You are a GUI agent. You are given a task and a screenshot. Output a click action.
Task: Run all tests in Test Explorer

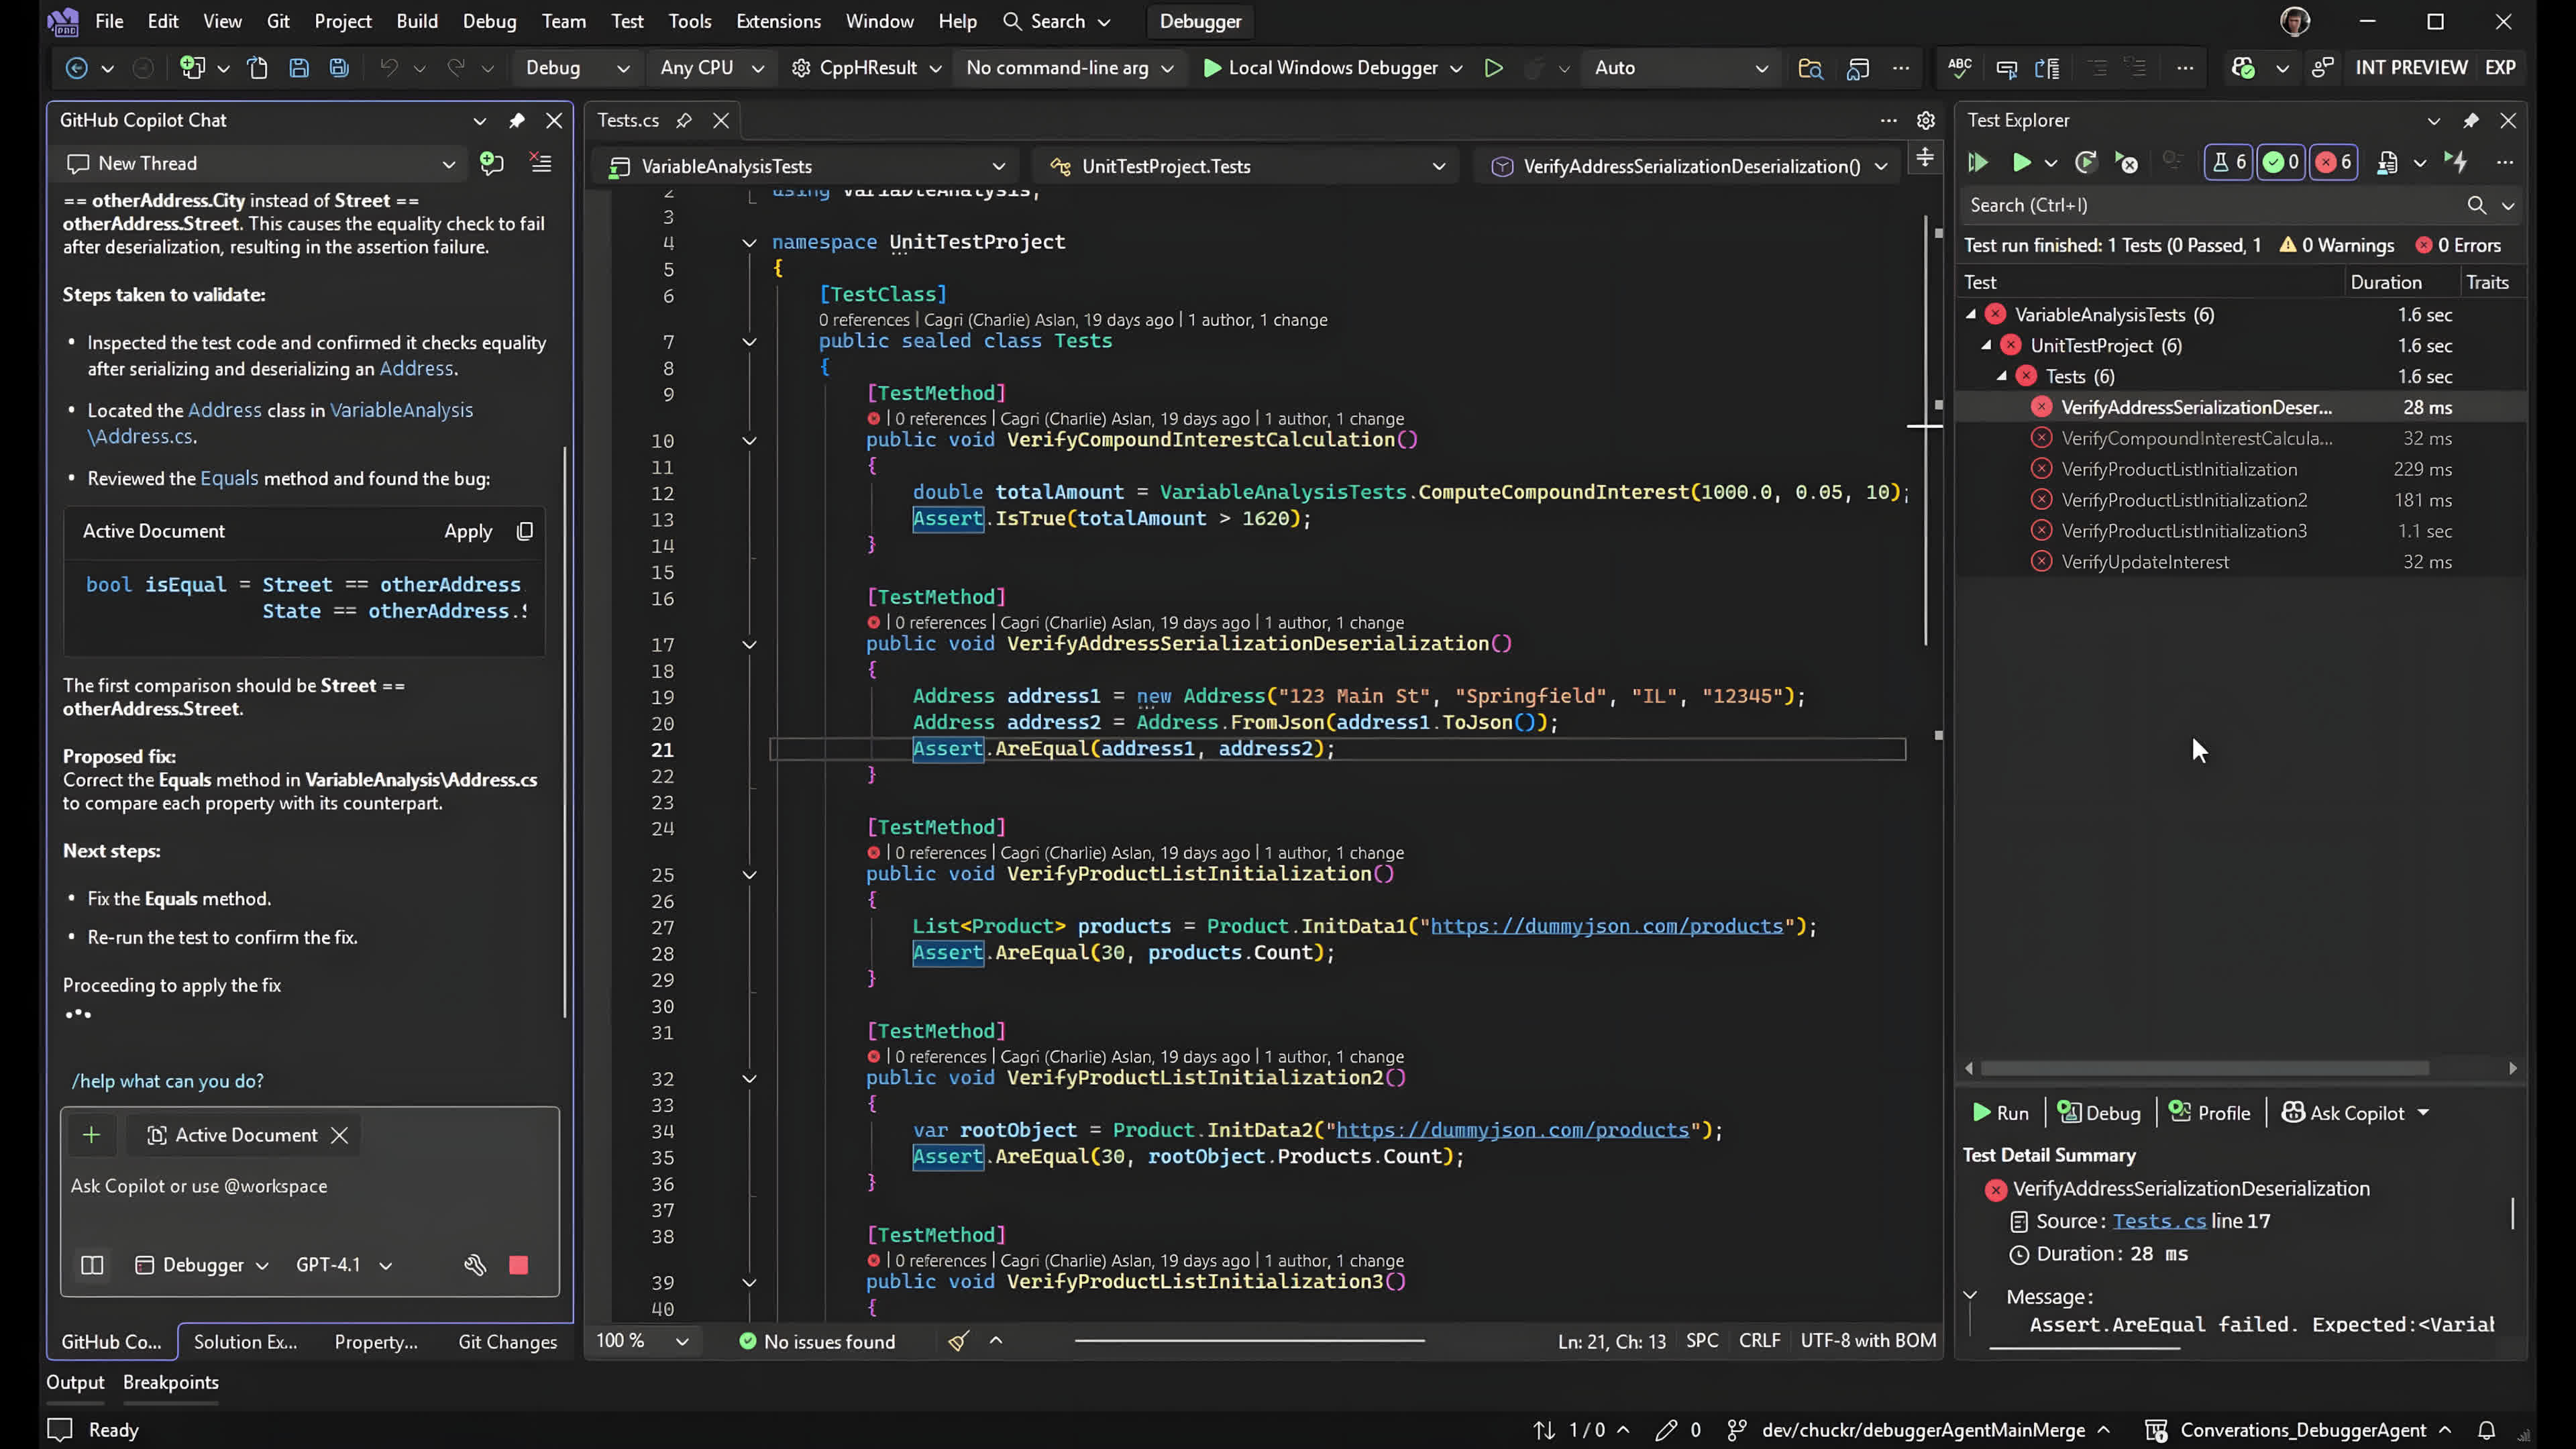click(1977, 162)
